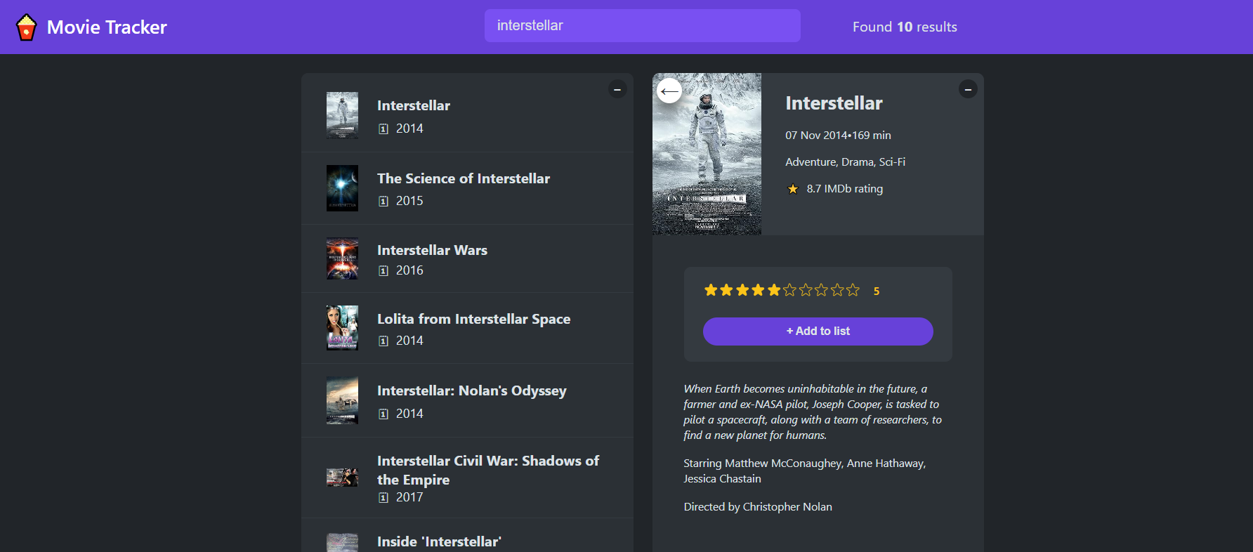Click calendar icon under Interstellar: Nolan's Odyssey

[x=383, y=414]
